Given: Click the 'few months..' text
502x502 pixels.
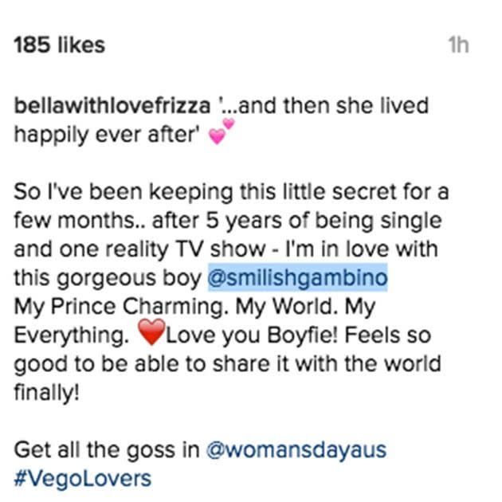Looking at the screenshot, I should (65, 221).
